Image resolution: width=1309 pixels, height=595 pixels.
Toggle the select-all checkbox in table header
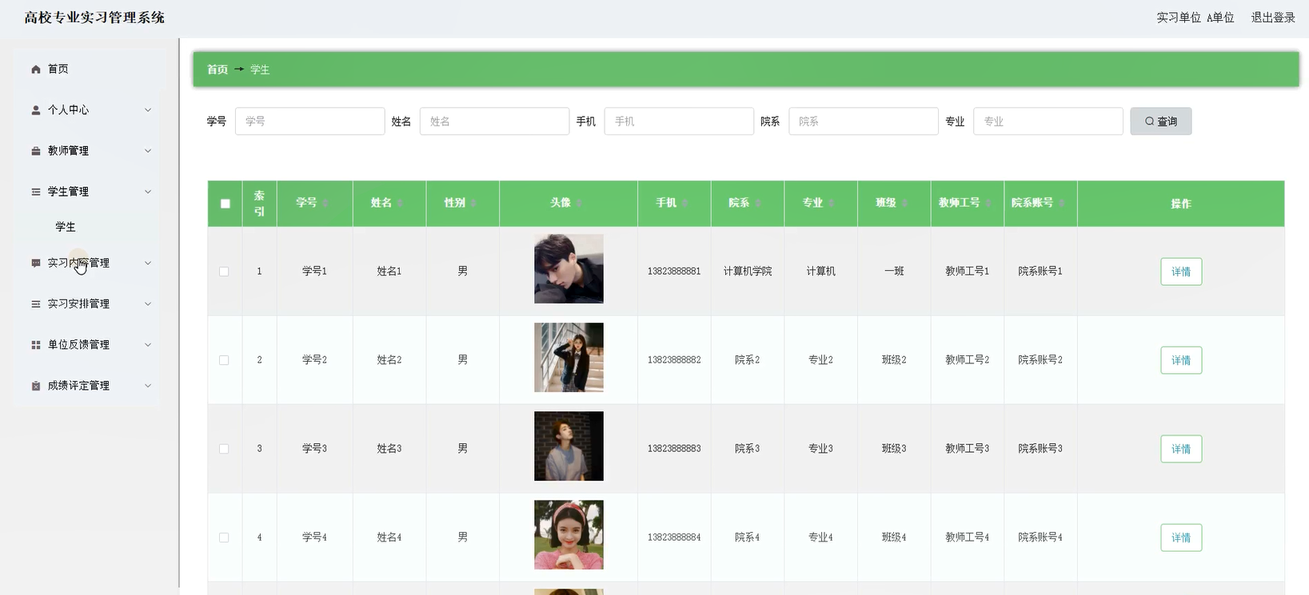point(225,204)
